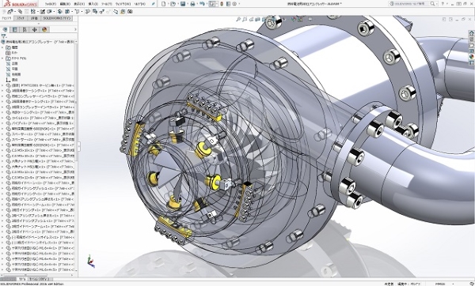Click the New document icon
This screenshot has width=475, height=286.
(164, 4)
